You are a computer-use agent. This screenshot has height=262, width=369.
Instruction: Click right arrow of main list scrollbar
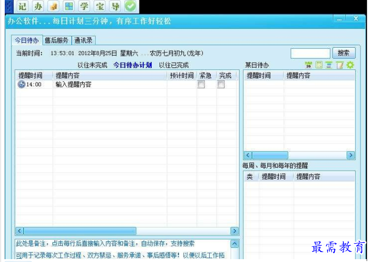pos(234,231)
